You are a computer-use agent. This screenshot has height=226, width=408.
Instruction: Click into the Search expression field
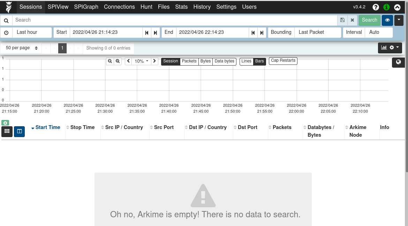click(175, 20)
